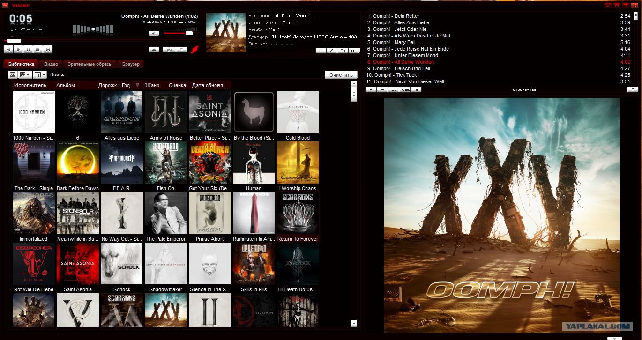This screenshot has width=642, height=340.
Task: Click the album art view icon
Action: point(13,74)
